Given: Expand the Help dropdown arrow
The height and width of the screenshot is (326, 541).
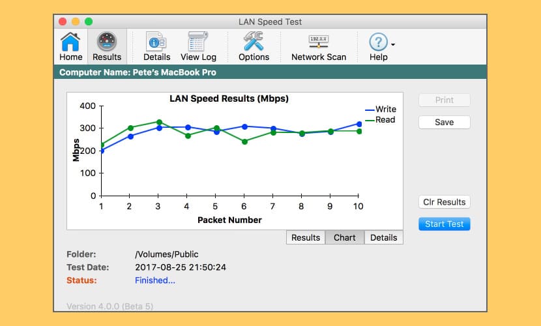Looking at the screenshot, I should pos(393,45).
